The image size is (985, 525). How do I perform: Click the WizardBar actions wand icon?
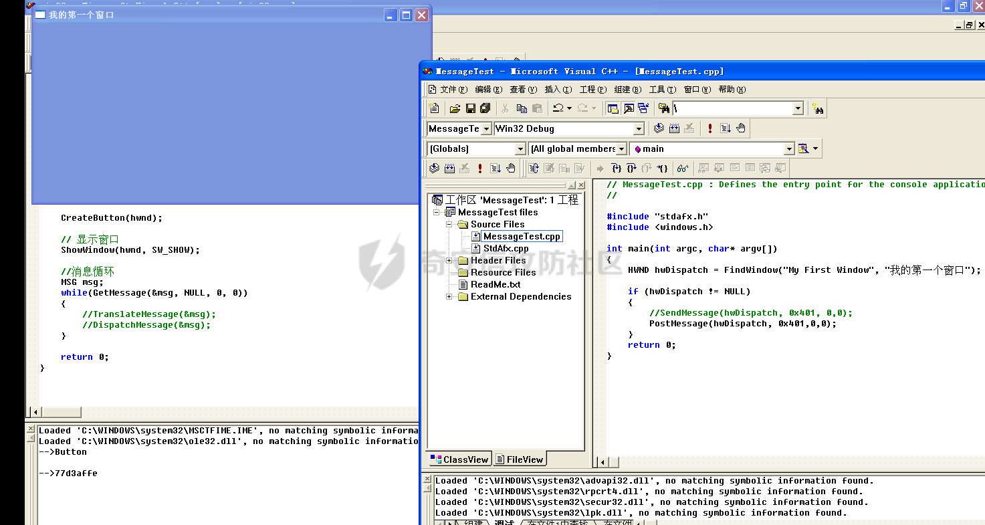(x=802, y=148)
